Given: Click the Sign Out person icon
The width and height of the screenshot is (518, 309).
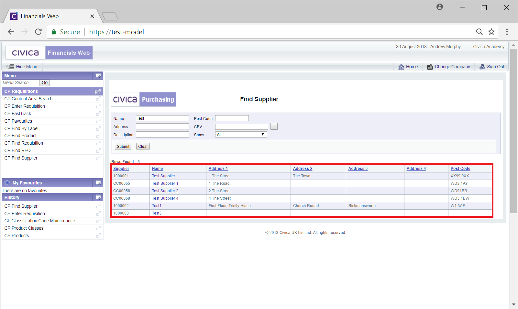Looking at the screenshot, I should click(x=482, y=67).
